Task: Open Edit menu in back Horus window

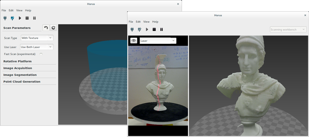Action: coord(11,10)
